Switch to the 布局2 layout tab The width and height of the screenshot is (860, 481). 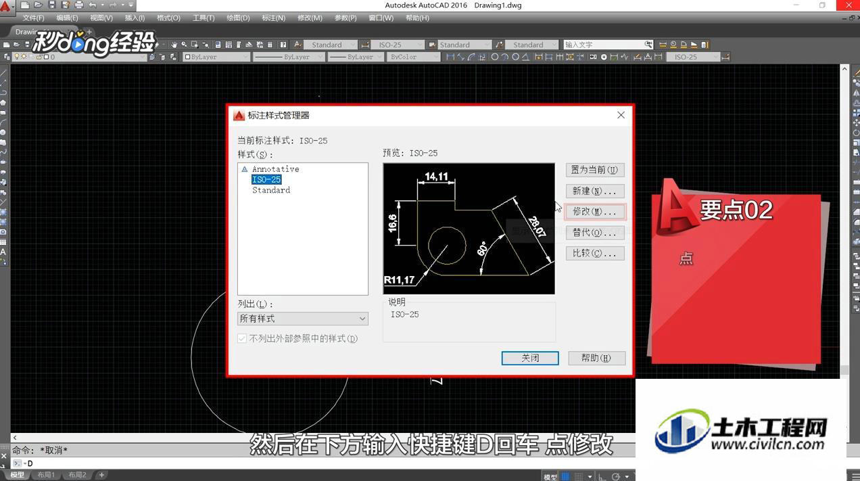pos(76,475)
